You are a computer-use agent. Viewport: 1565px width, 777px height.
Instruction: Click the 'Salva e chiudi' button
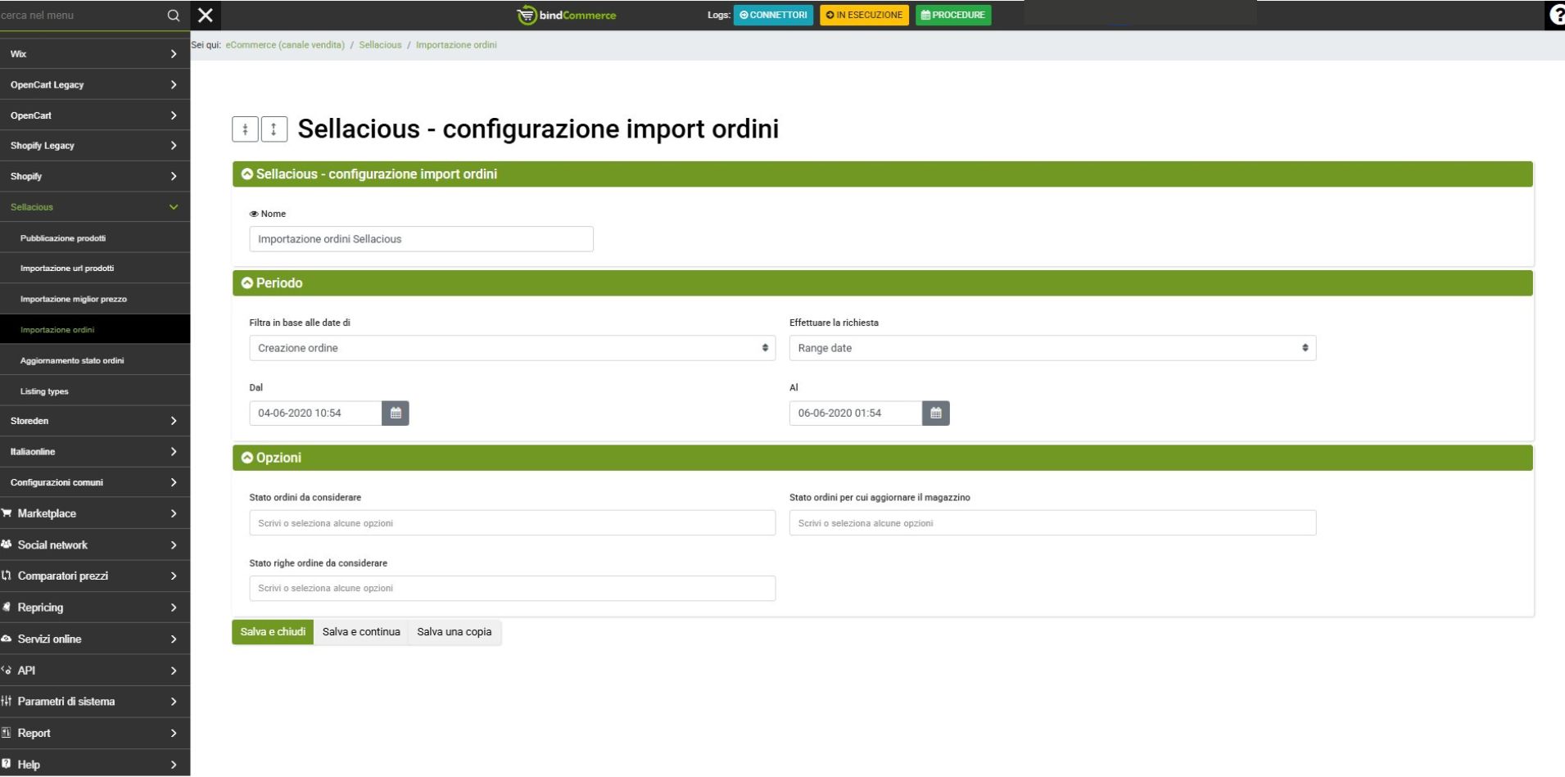(273, 632)
